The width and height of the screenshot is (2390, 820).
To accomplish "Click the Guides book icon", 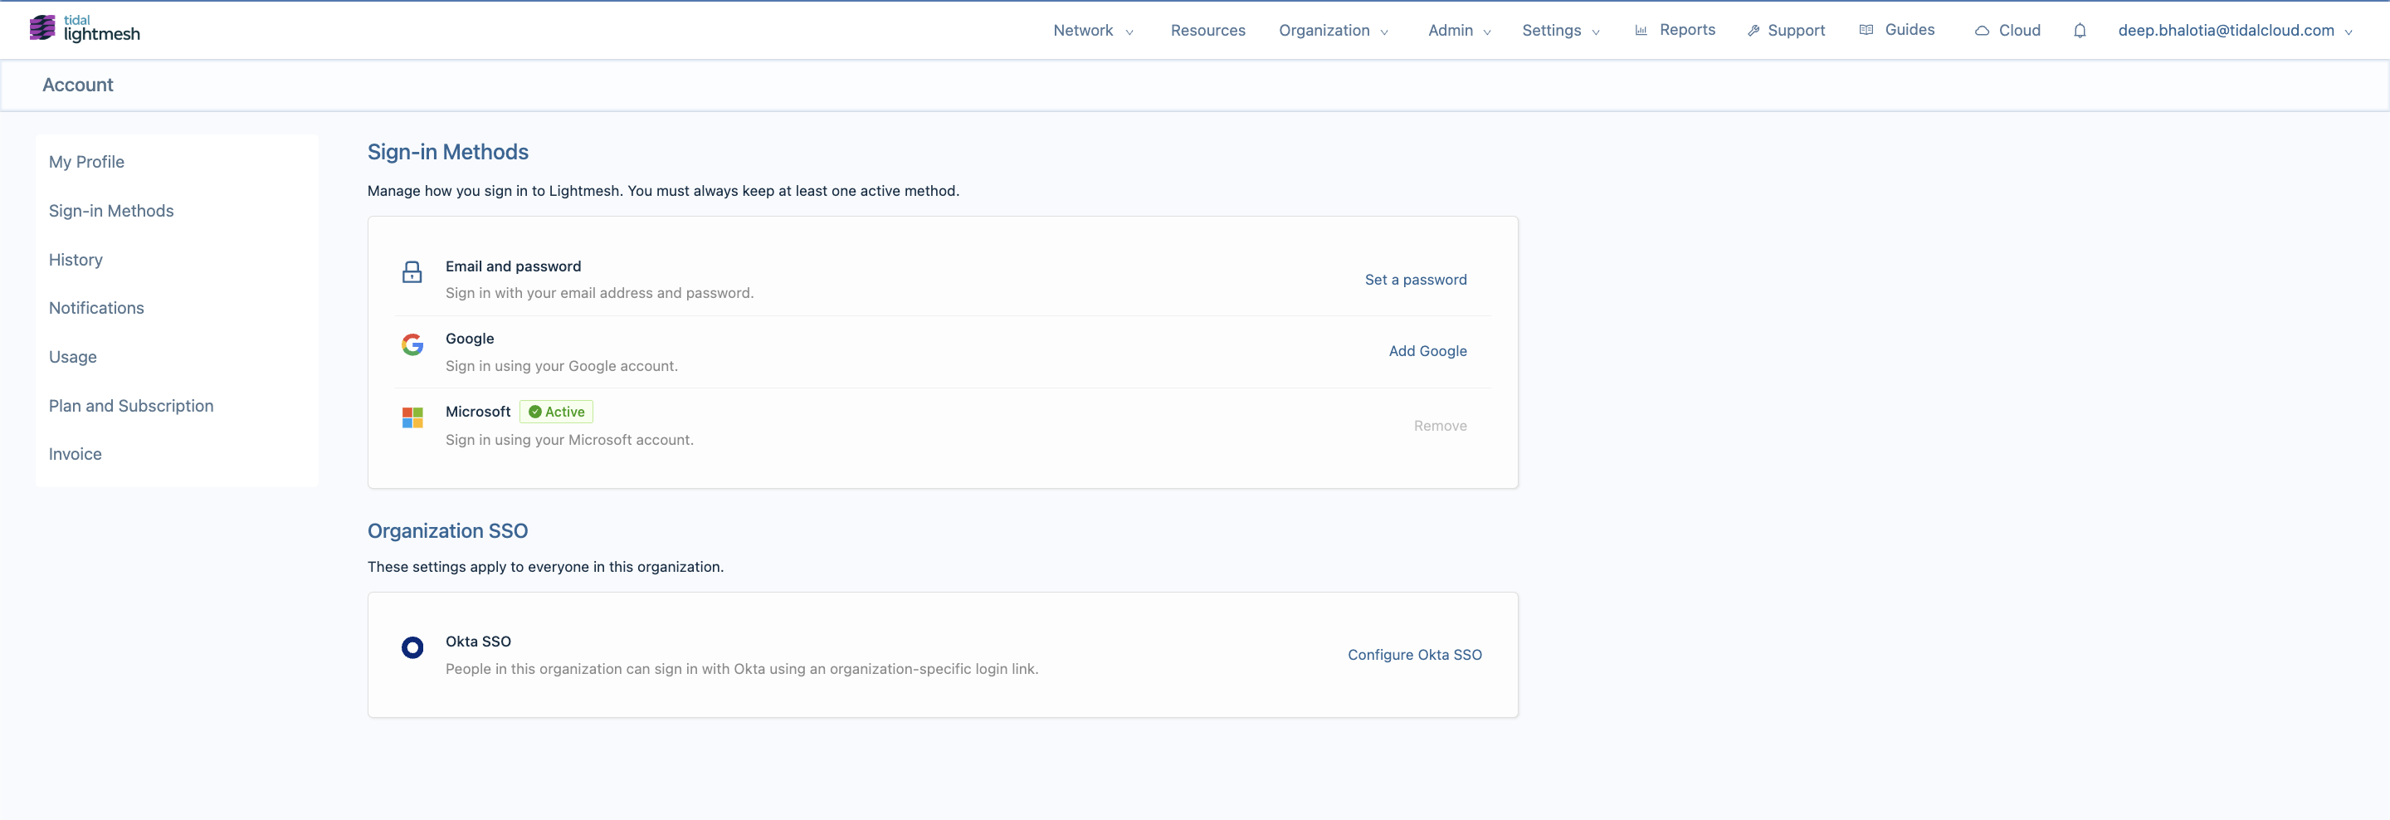I will coord(1866,30).
